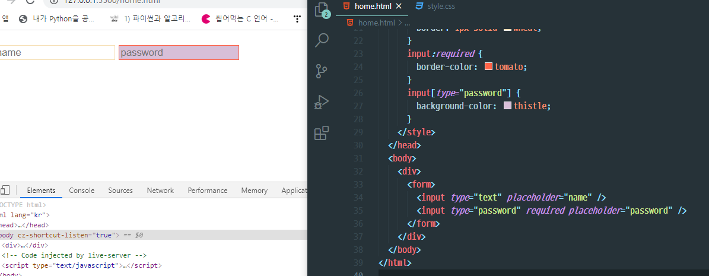Click the tomato color swatch in code
Image resolution: width=709 pixels, height=276 pixels.
coord(488,66)
